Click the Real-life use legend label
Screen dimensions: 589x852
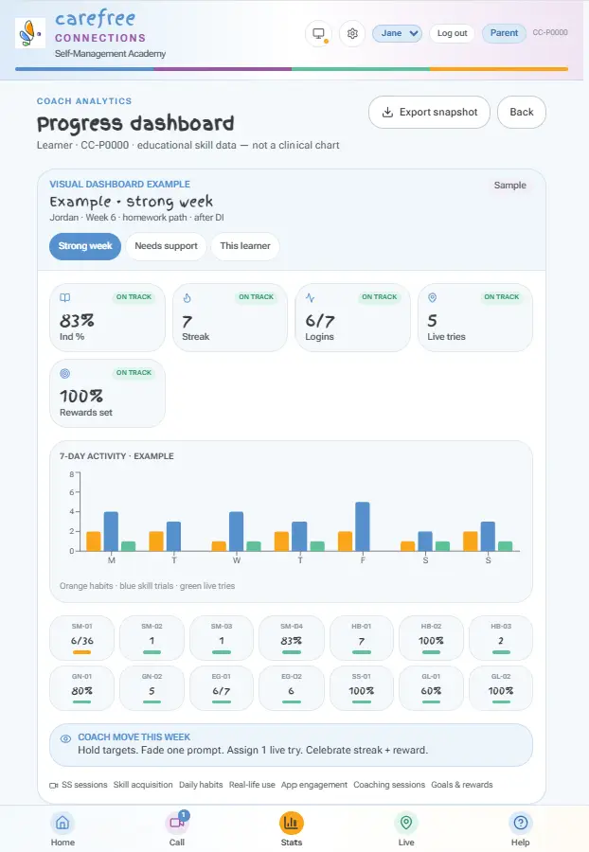coord(252,785)
